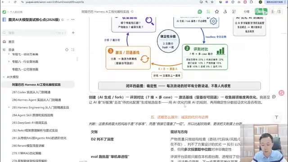Click the green grid apps icon in header
Screen dimensions: 288x162
(208, 12)
